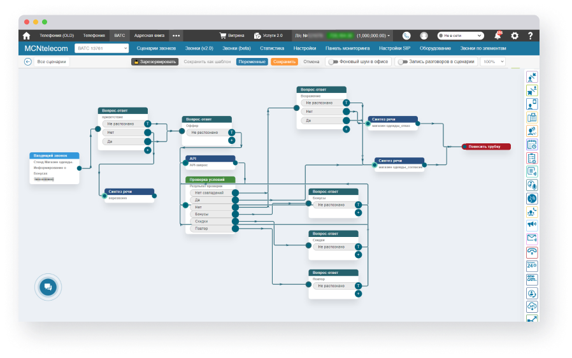Image resolution: width=572 pixels, height=358 pixels.
Task: Switch to the ВАТС tab
Action: click(120, 36)
